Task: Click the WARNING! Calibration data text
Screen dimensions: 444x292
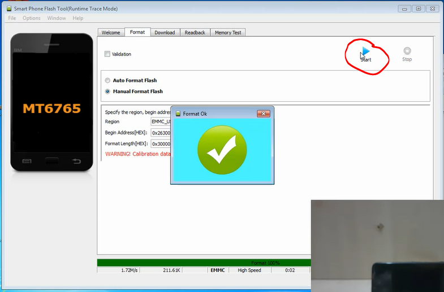Action: (138, 154)
